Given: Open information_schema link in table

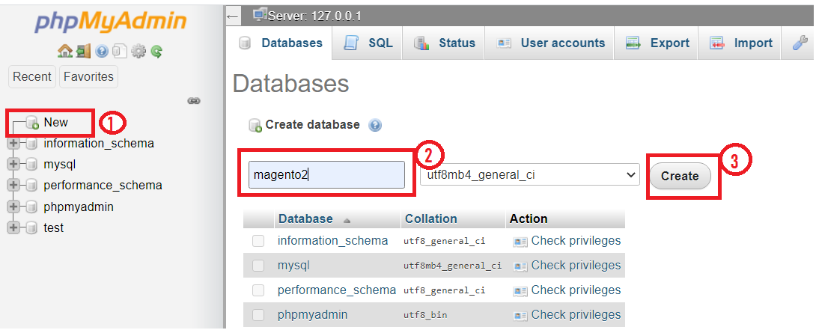Looking at the screenshot, I should [332, 240].
